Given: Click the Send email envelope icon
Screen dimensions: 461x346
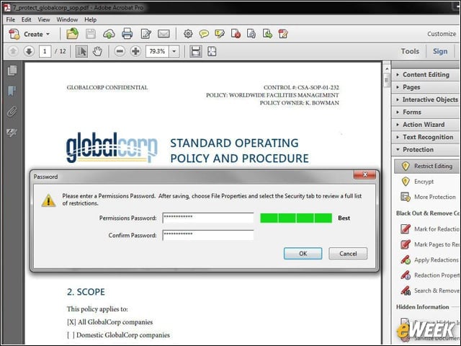Looking at the screenshot, I should pyautogui.click(x=164, y=34).
